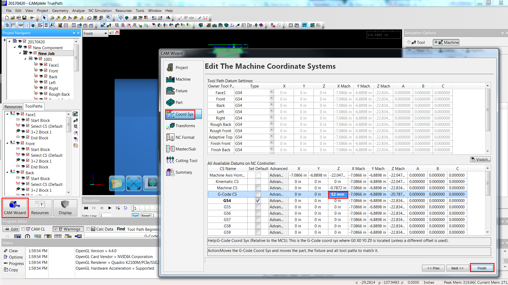Switch to the Resources tab
The height and width of the screenshot is (285, 508).
coord(13,107)
